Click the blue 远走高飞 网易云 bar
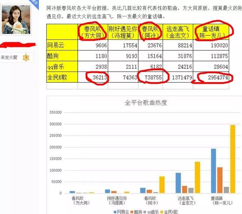This screenshot has height=214, width=242. coord(178,183)
